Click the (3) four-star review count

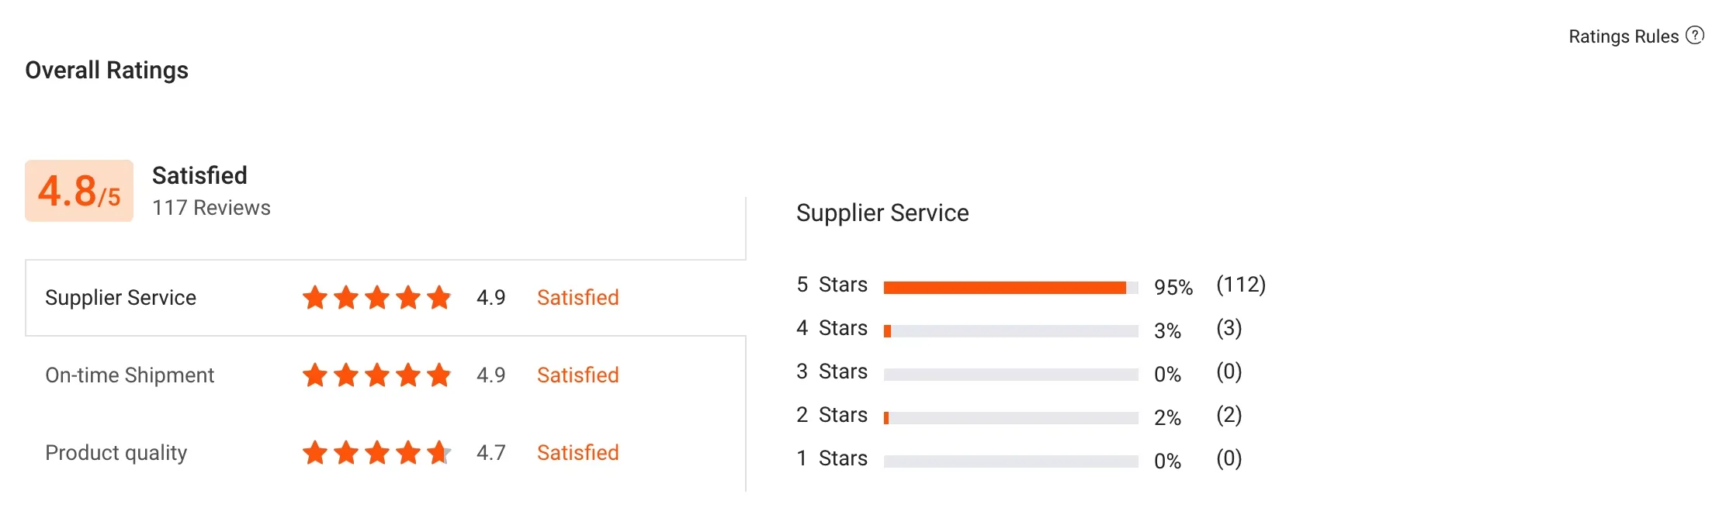pos(1229,328)
